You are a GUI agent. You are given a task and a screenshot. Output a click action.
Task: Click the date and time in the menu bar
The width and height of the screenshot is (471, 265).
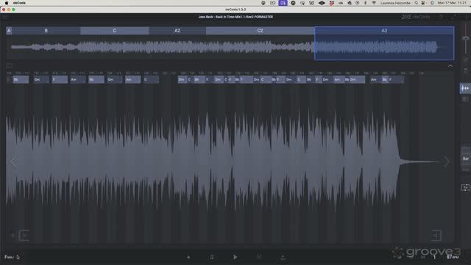(x=452, y=3)
